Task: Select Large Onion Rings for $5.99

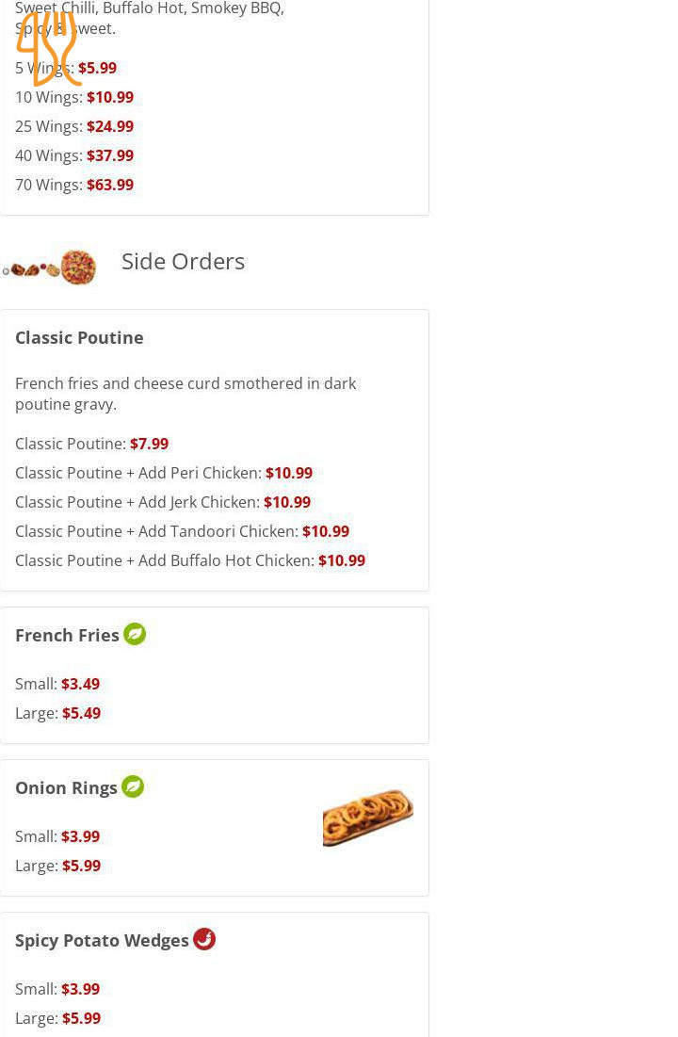Action: [62, 865]
